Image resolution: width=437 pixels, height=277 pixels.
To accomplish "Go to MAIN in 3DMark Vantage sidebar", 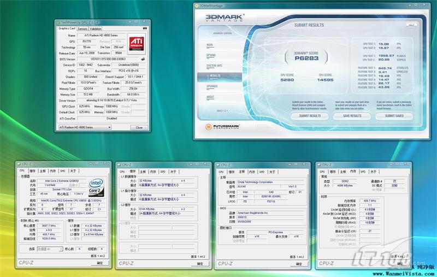I will pyautogui.click(x=210, y=45).
